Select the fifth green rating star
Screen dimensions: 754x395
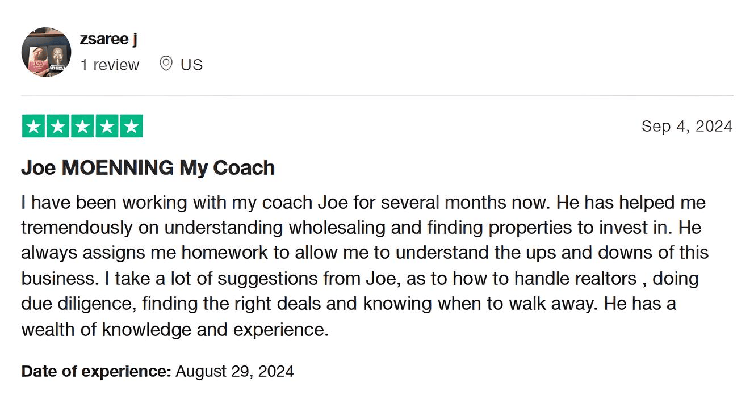pos(131,126)
